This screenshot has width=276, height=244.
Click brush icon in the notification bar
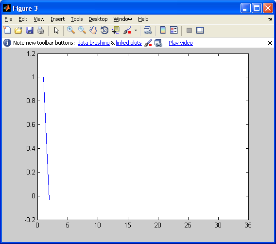click(148, 43)
